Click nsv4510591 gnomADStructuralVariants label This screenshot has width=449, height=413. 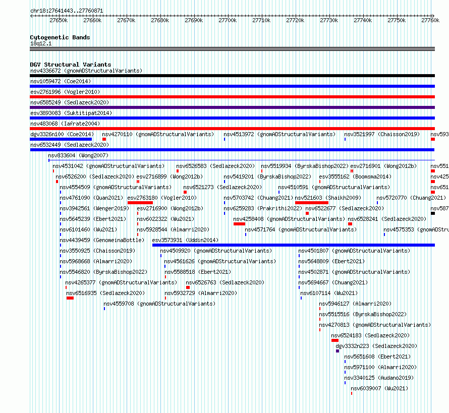(334, 187)
